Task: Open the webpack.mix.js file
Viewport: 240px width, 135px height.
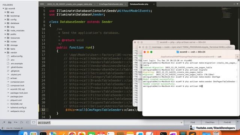Action: (18, 111)
